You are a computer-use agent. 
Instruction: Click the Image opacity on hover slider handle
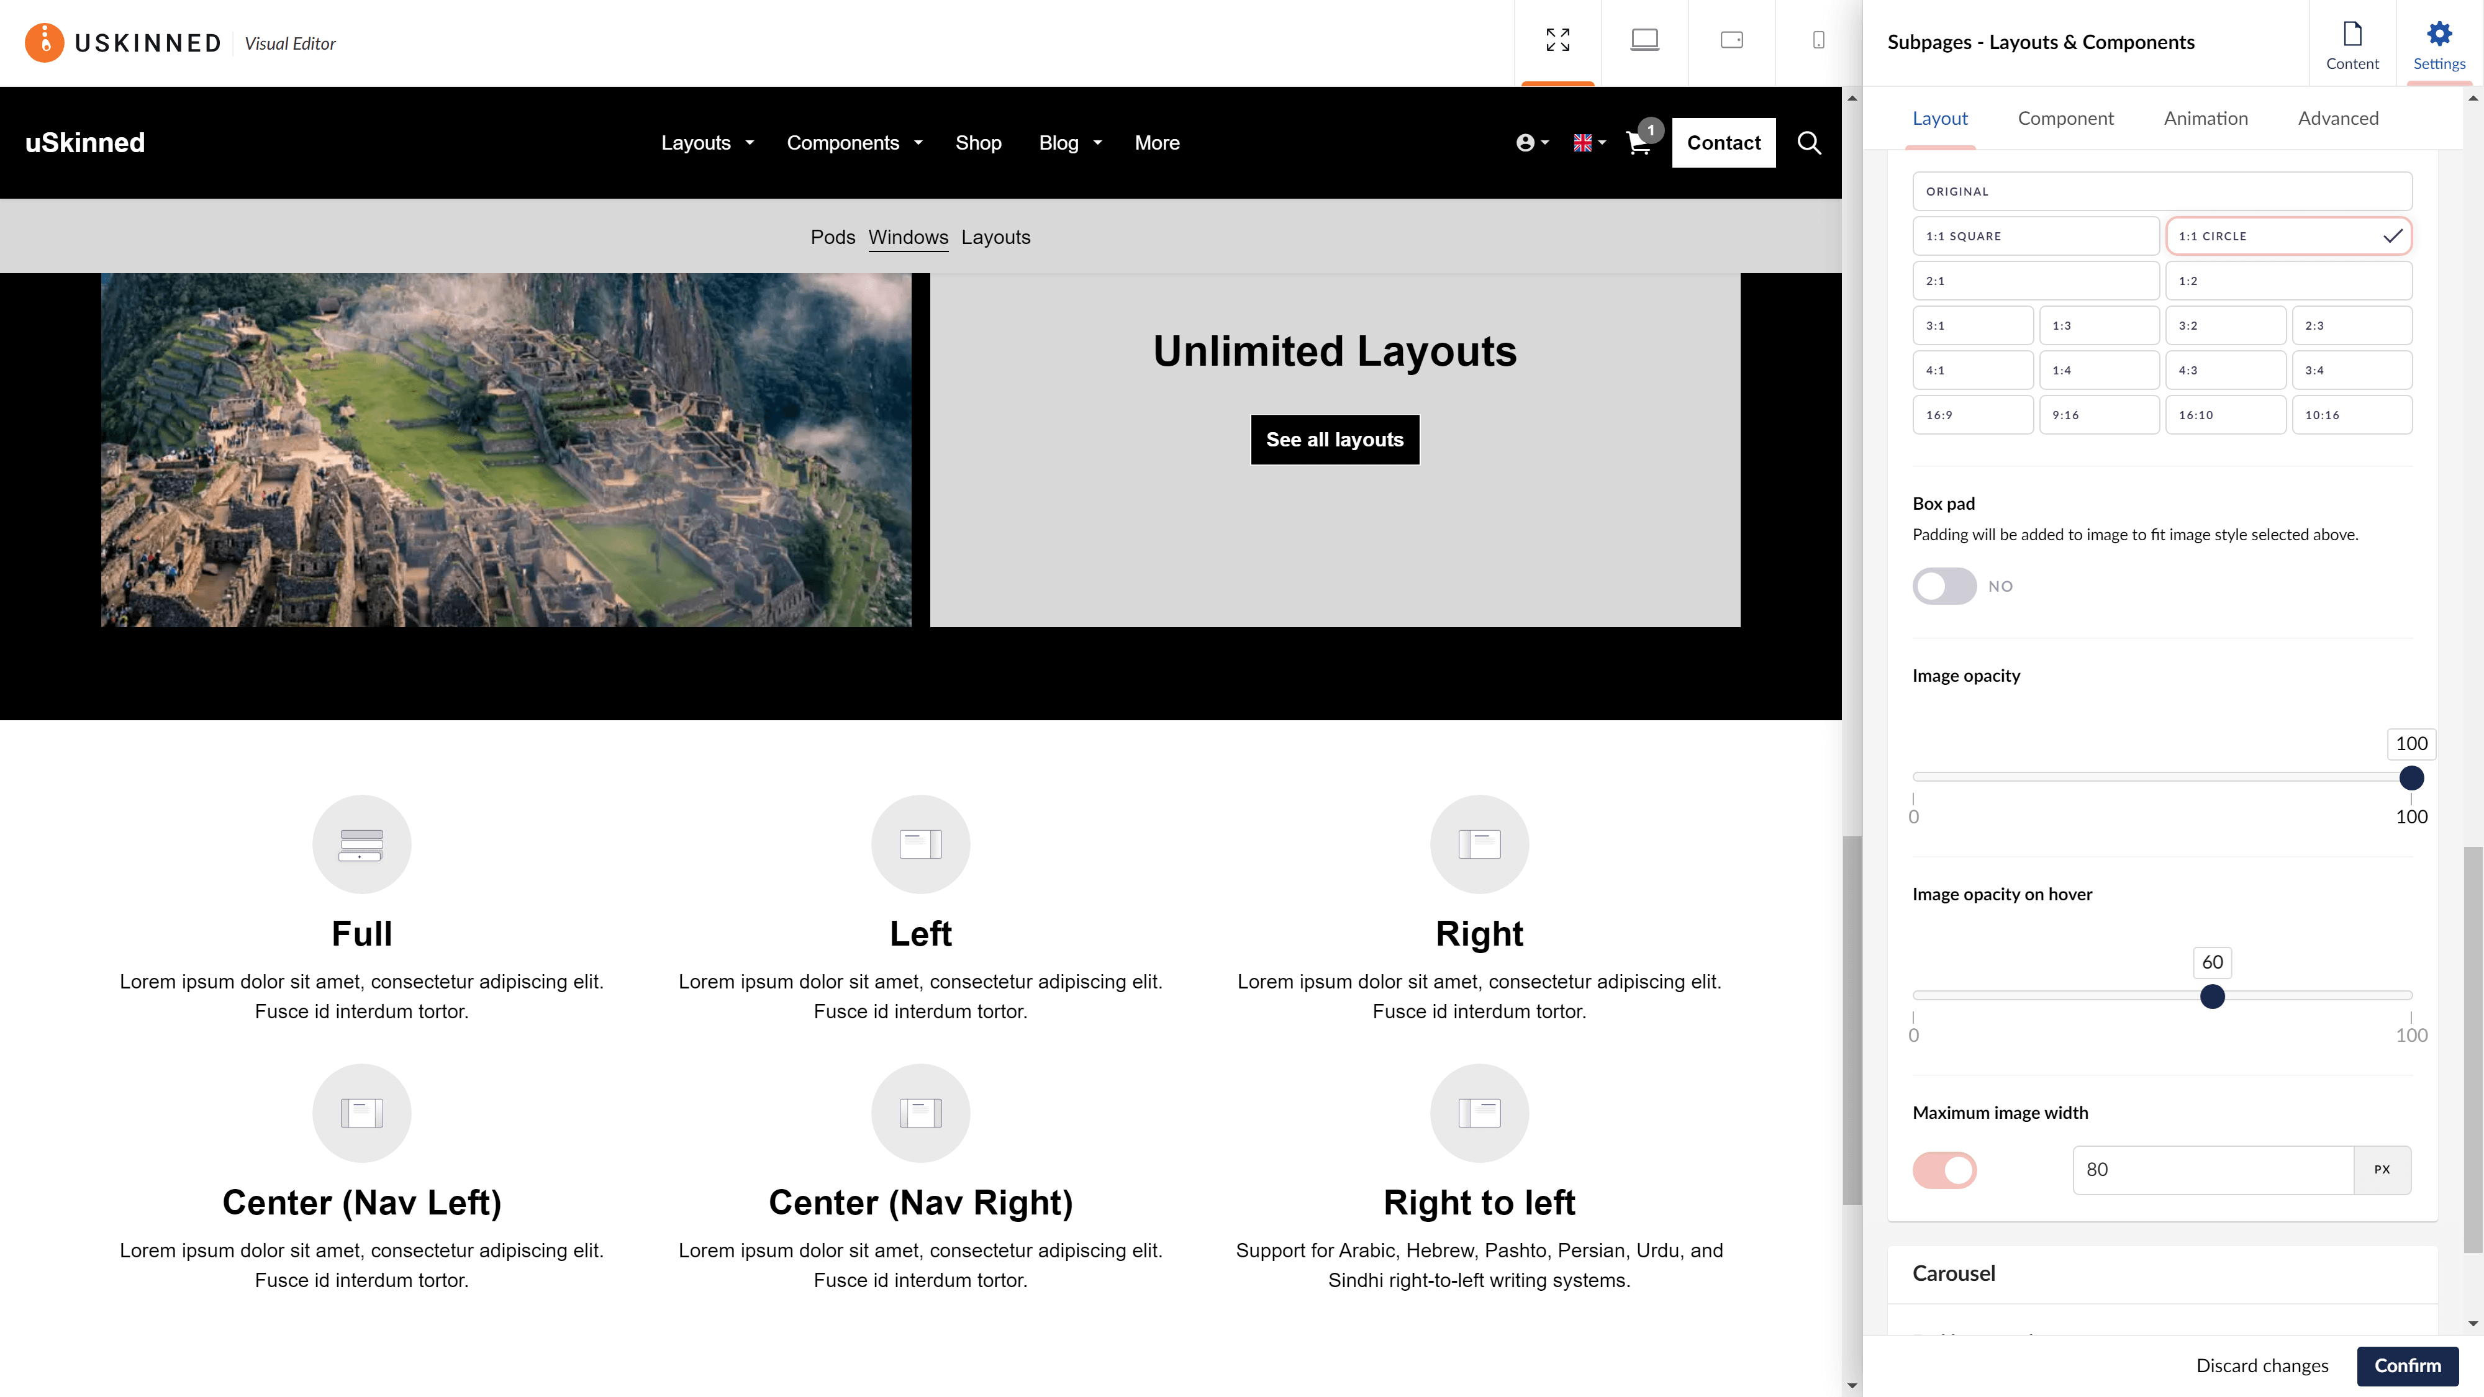click(2212, 996)
